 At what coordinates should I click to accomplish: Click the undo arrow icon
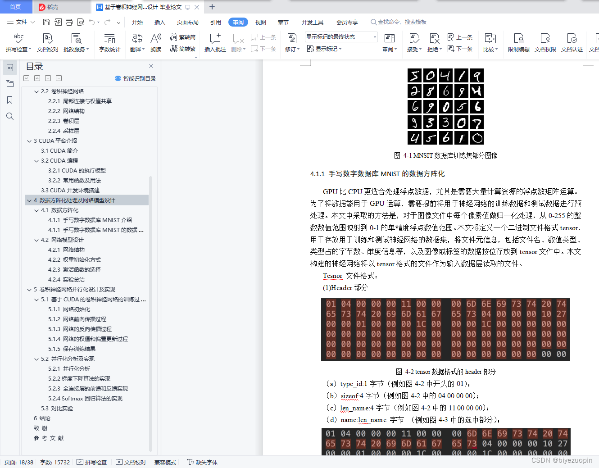[x=92, y=22]
